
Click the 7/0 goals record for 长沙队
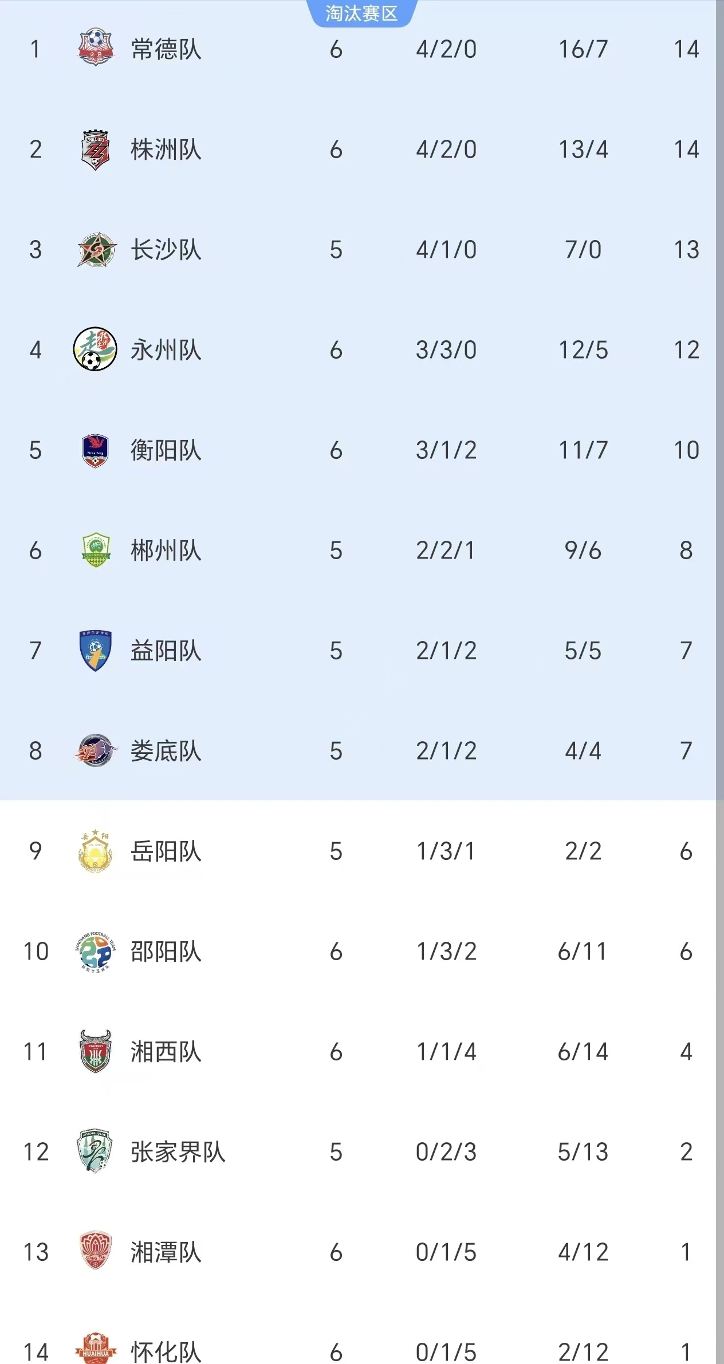(583, 250)
